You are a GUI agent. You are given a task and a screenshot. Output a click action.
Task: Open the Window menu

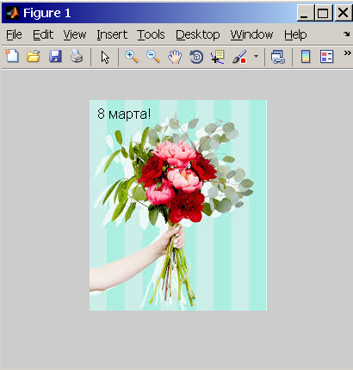[x=251, y=34]
